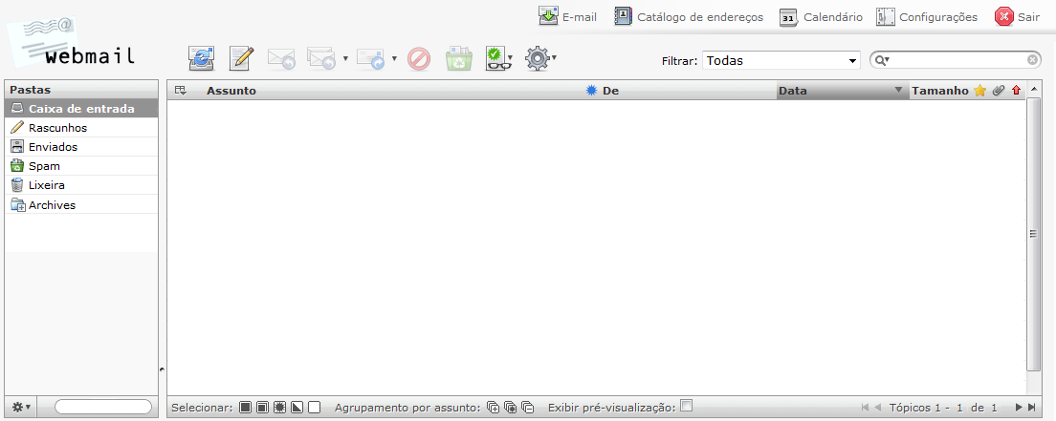
Task: Select all messages with first Selecionar icon
Action: (246, 408)
